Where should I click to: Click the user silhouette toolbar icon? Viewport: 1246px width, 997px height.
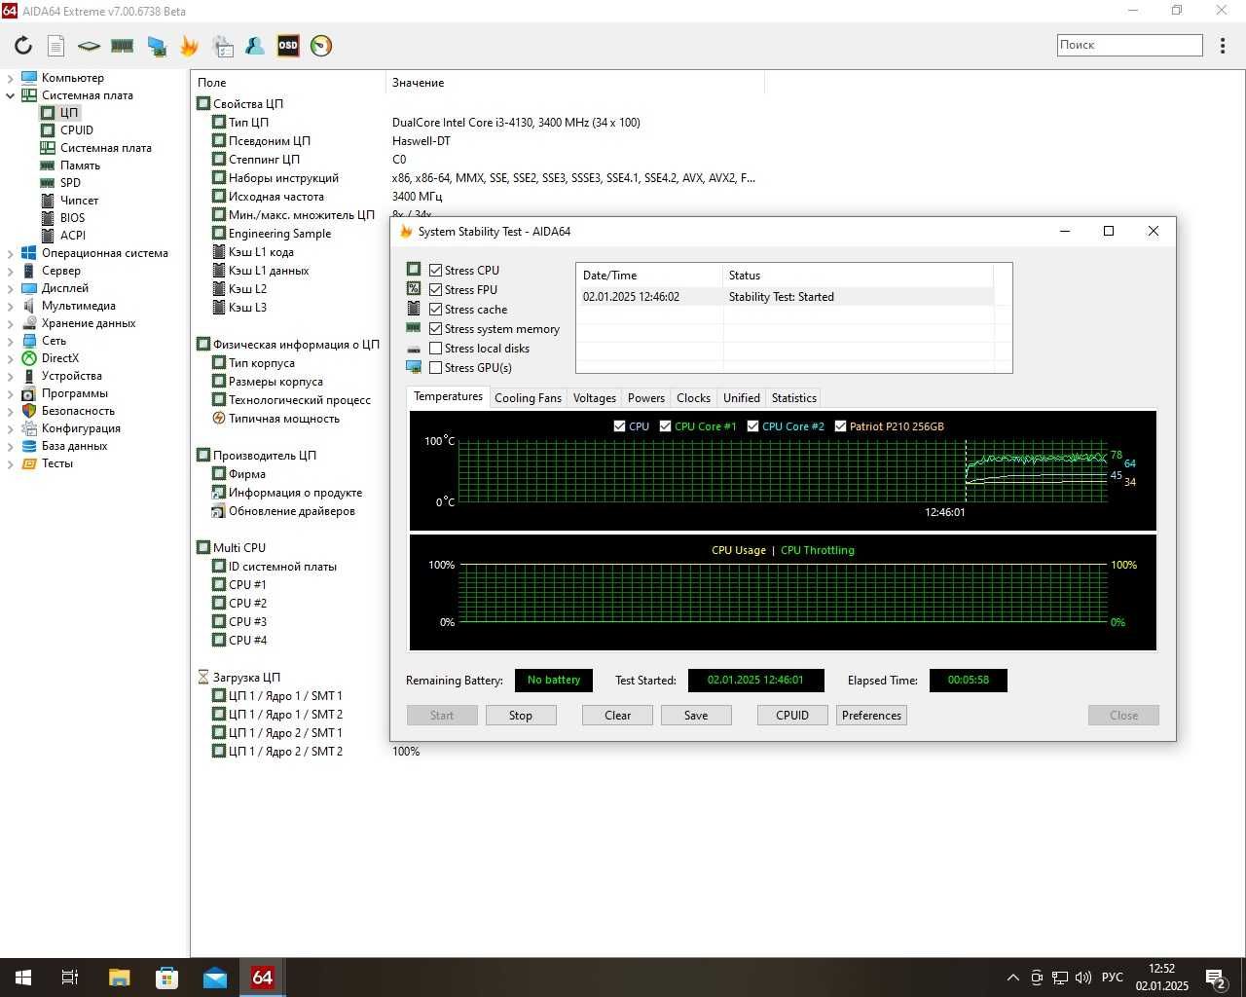pos(255,45)
